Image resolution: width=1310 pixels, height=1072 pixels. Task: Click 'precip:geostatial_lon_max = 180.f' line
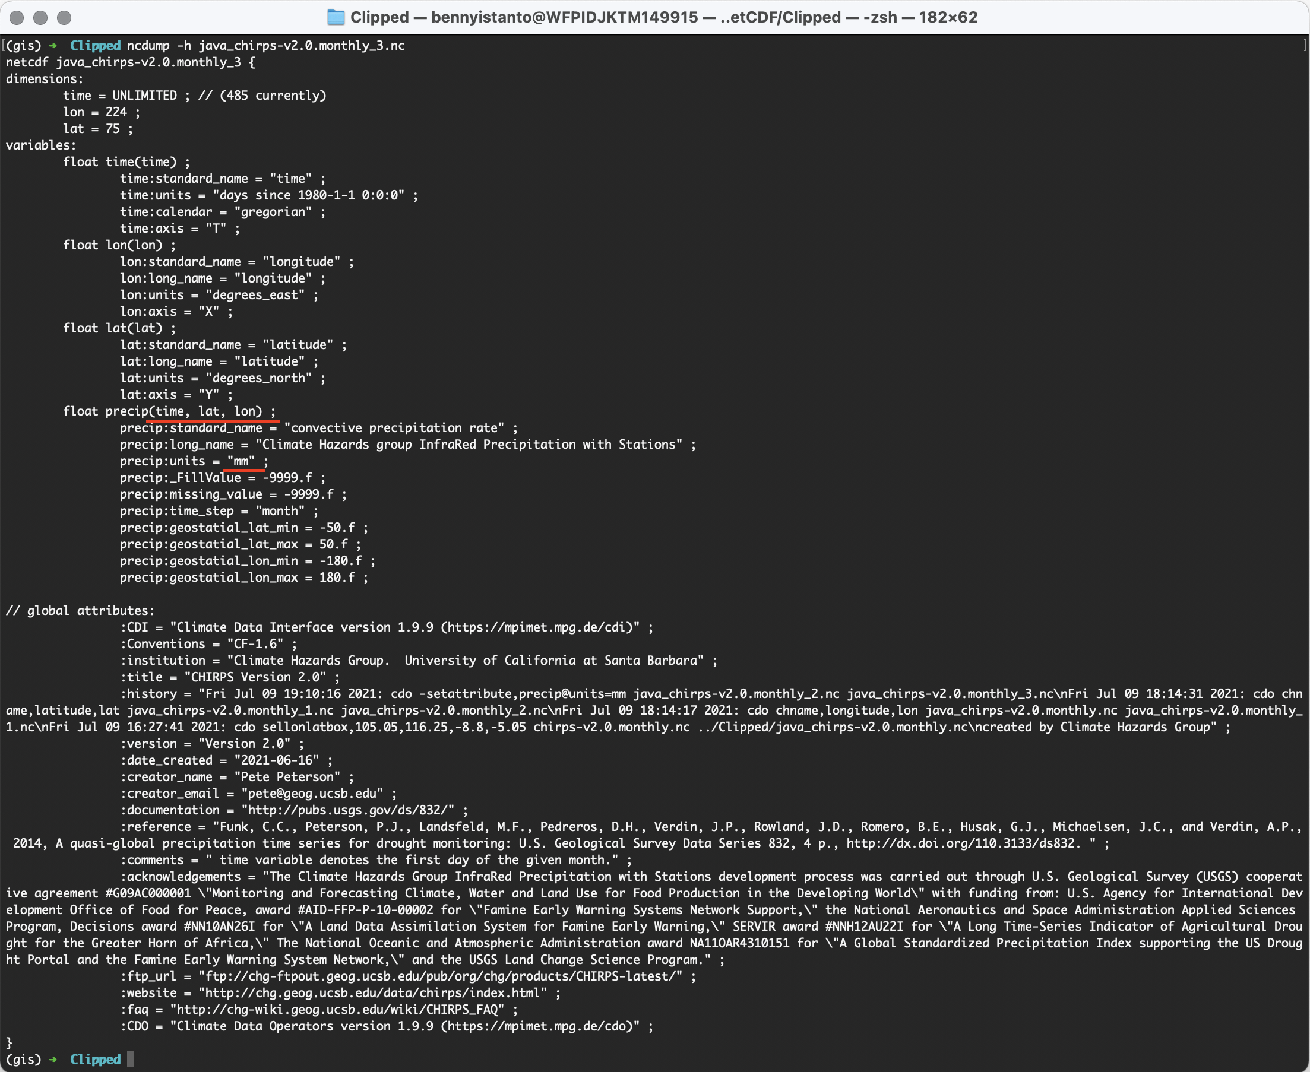tap(244, 579)
